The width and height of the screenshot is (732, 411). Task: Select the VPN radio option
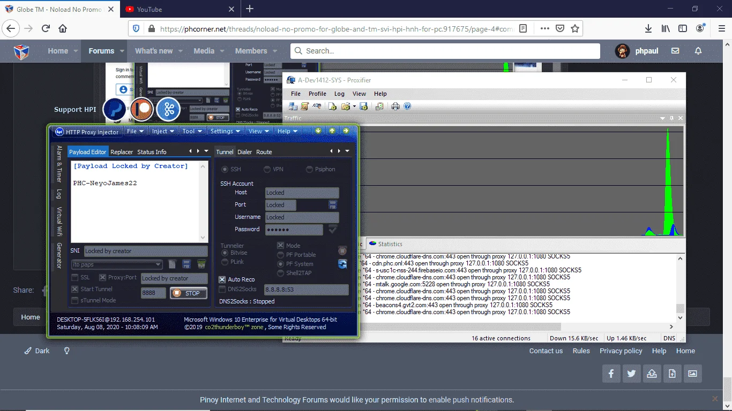click(x=267, y=169)
